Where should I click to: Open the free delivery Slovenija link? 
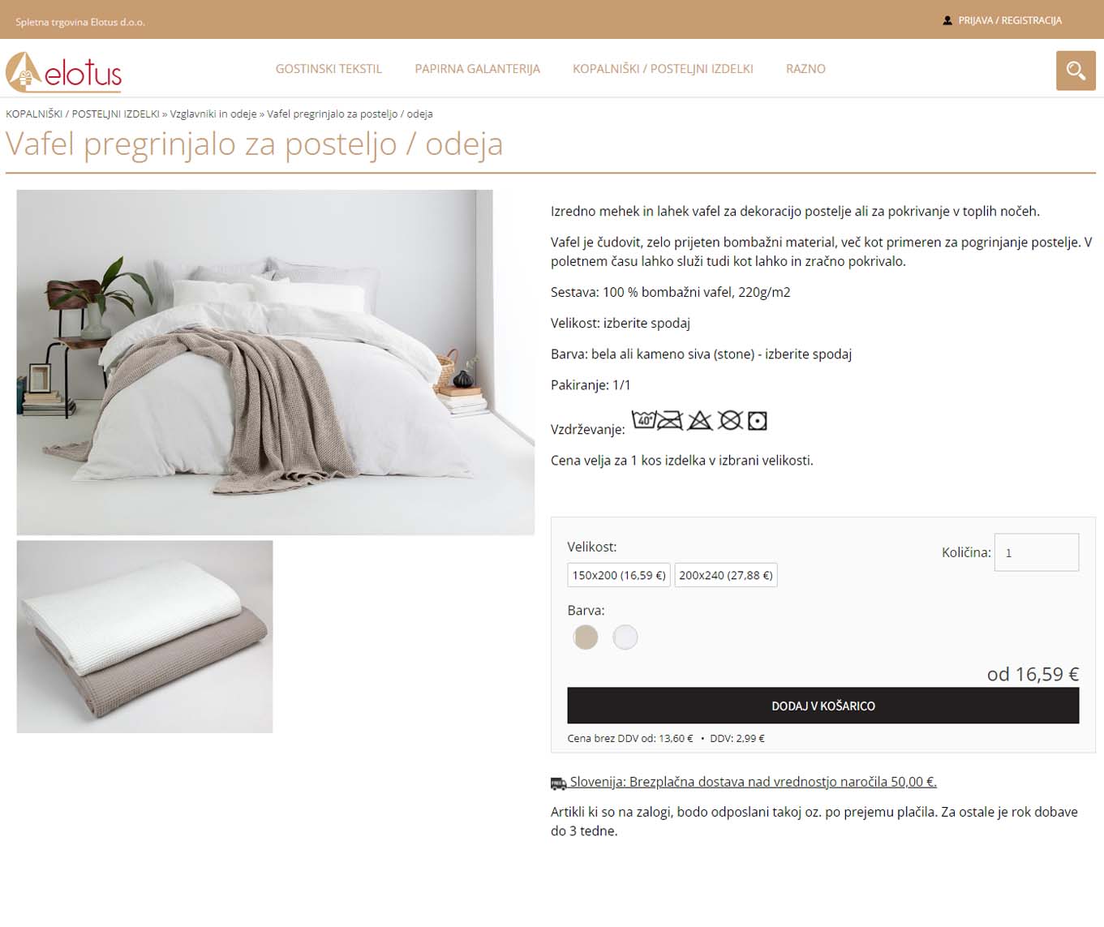click(753, 782)
